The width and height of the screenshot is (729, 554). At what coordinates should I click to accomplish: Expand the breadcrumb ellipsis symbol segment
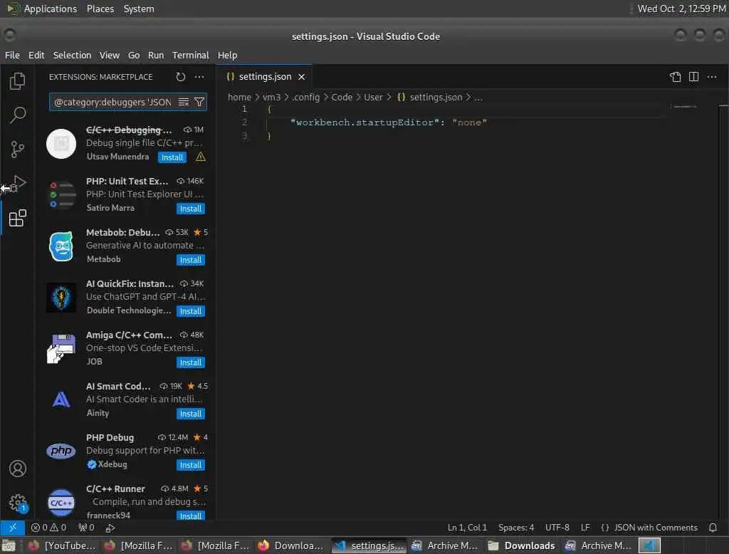pos(478,98)
